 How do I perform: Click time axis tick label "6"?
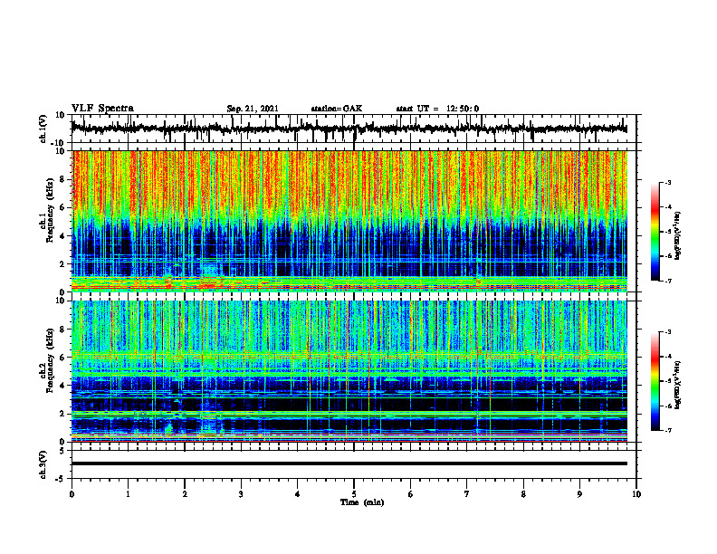[x=411, y=494]
